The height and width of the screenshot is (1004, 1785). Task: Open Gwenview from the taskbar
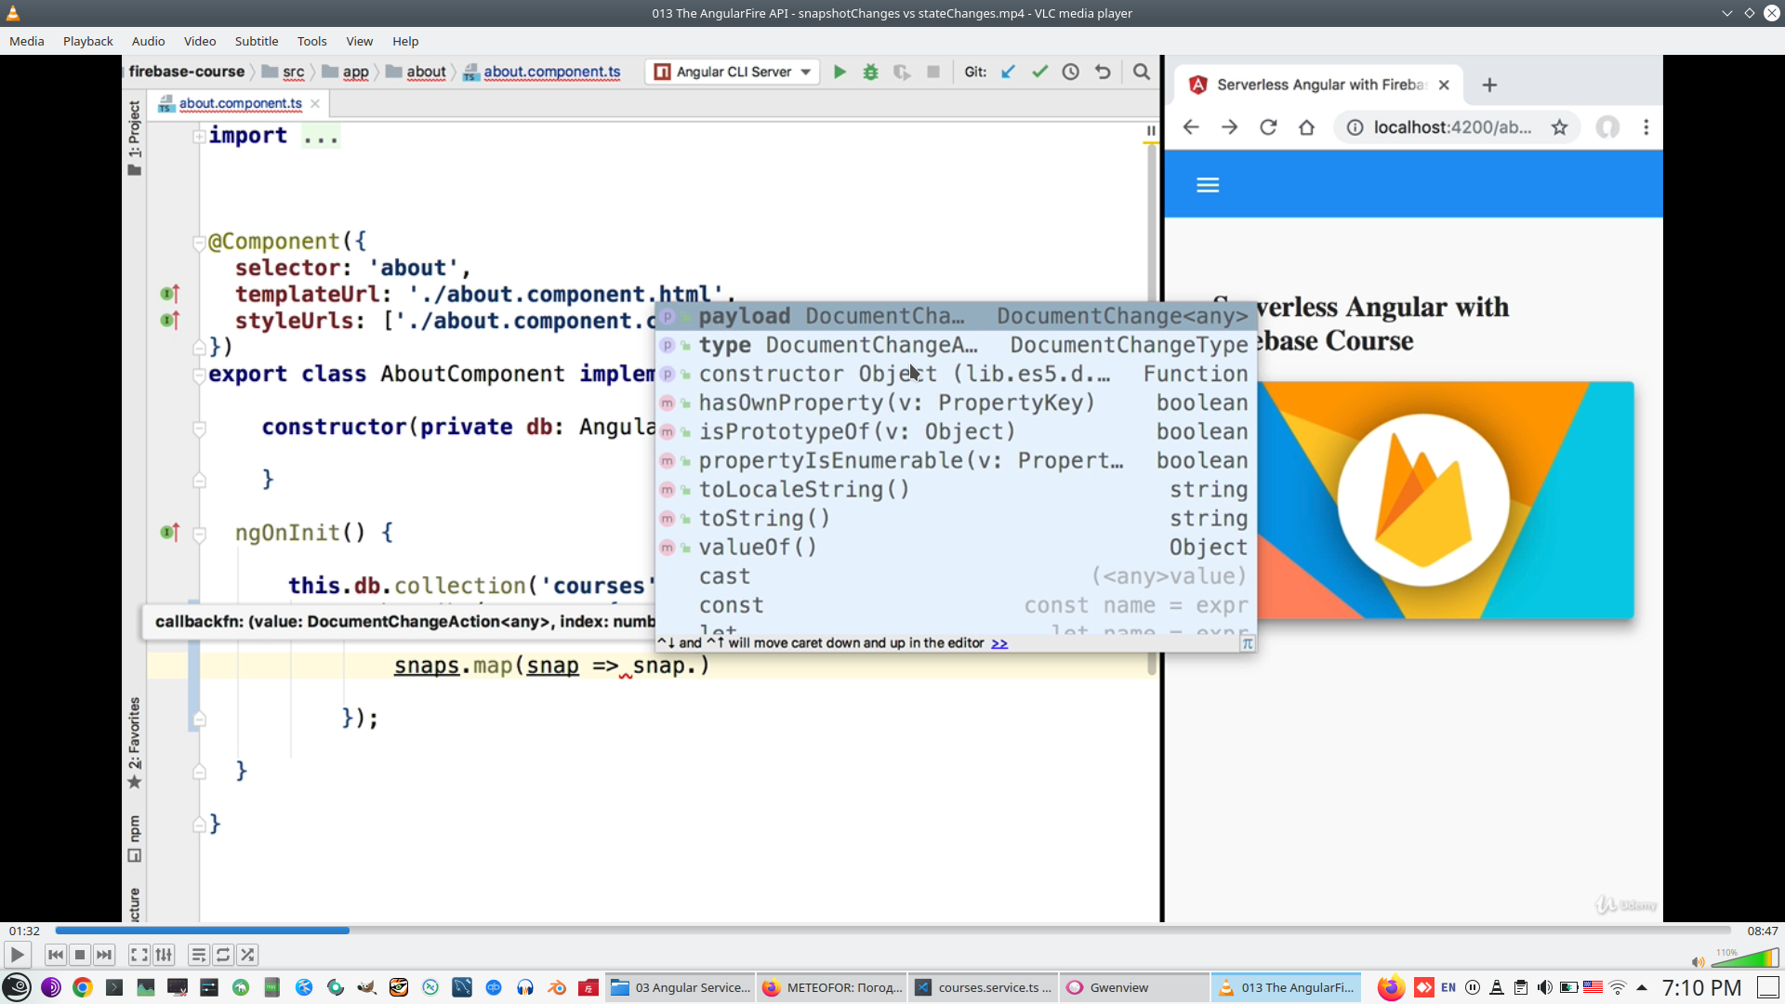(1133, 987)
